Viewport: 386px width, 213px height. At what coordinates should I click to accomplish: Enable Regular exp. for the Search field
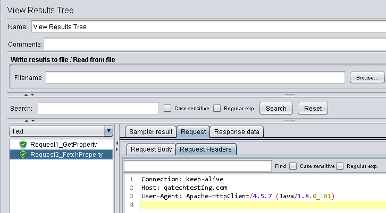coord(217,108)
